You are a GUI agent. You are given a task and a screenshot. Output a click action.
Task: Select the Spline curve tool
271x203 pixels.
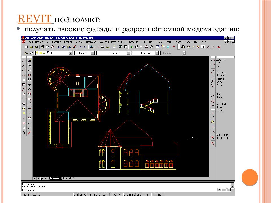pos(24,99)
